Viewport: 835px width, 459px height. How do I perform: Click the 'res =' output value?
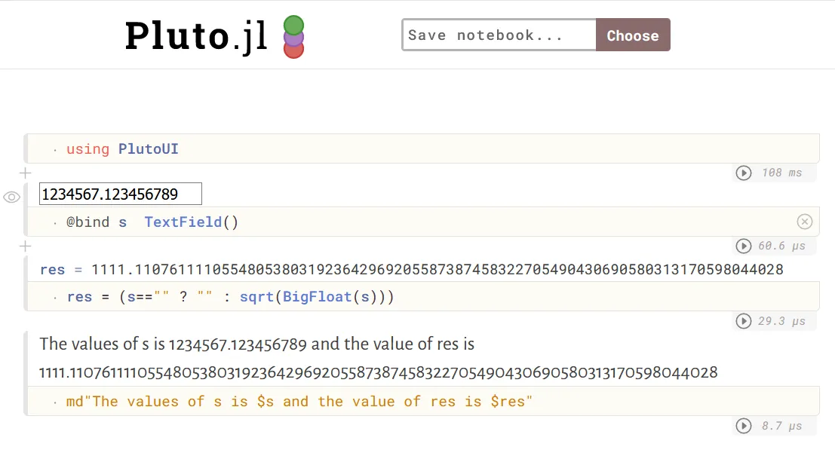[x=437, y=269]
